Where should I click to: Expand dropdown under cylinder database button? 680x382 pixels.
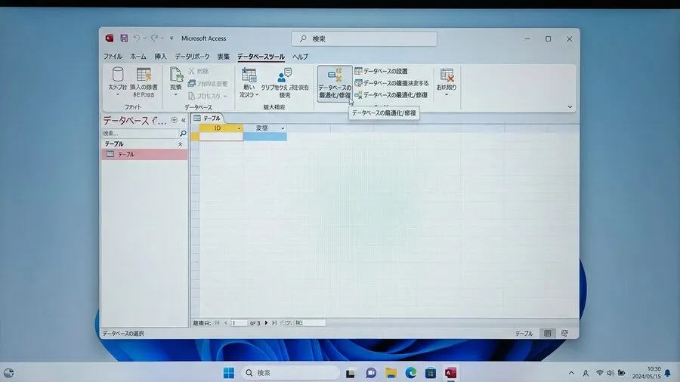[x=118, y=94]
